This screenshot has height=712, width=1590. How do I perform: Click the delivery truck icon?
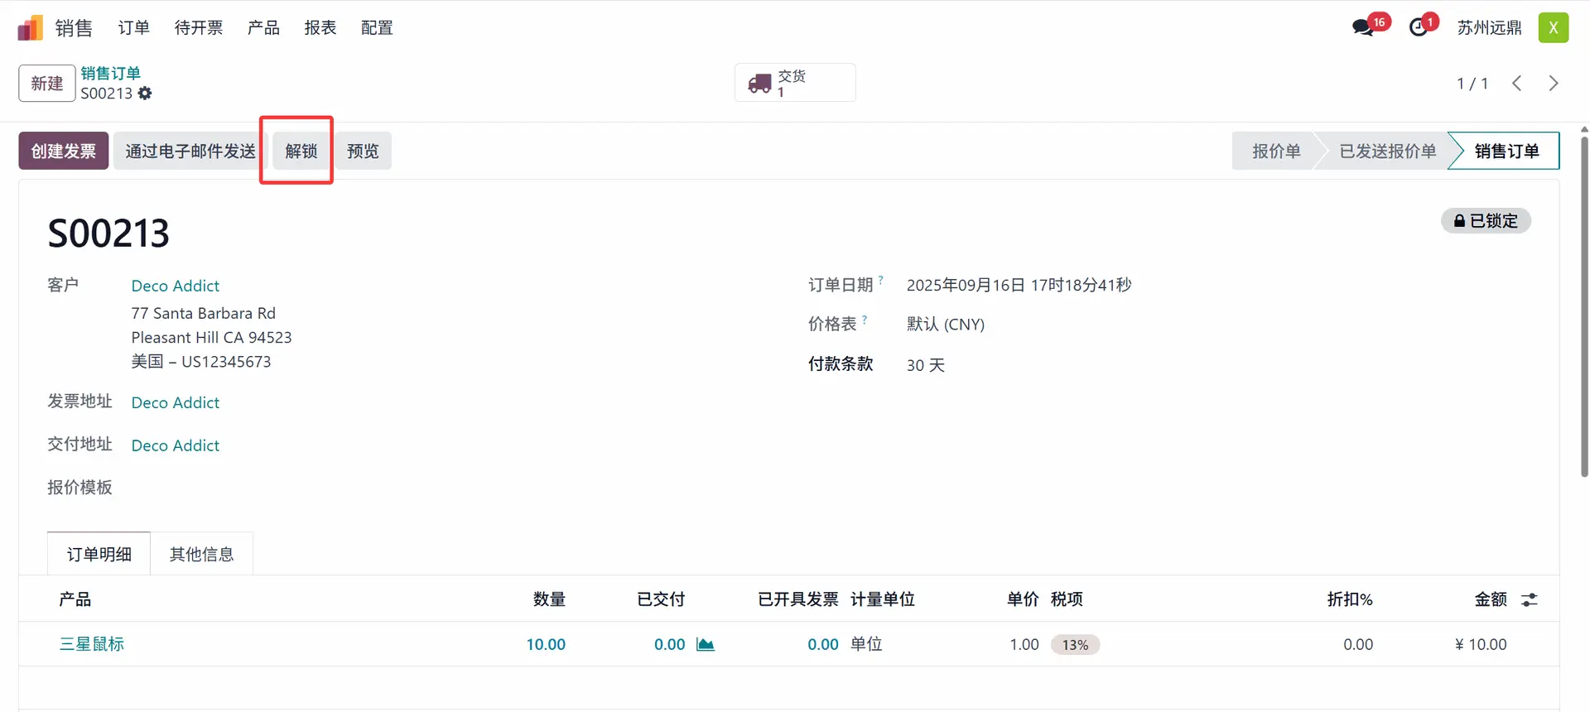[759, 84]
